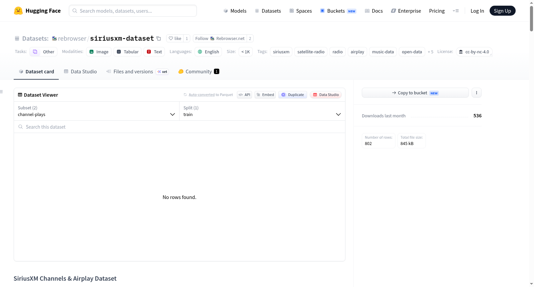Click SiriusXM Channels & Airplay Dataset heading

(x=65, y=278)
